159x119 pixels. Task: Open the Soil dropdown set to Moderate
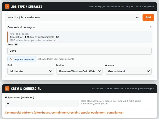[31, 71]
